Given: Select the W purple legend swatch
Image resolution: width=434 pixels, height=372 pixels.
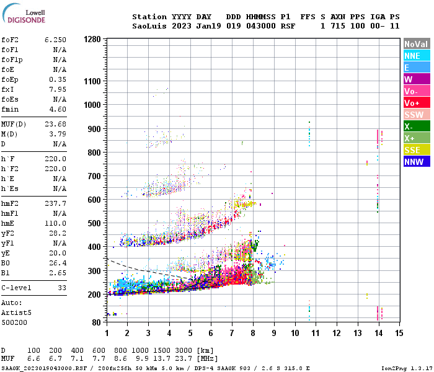Looking at the screenshot, I should [417, 79].
